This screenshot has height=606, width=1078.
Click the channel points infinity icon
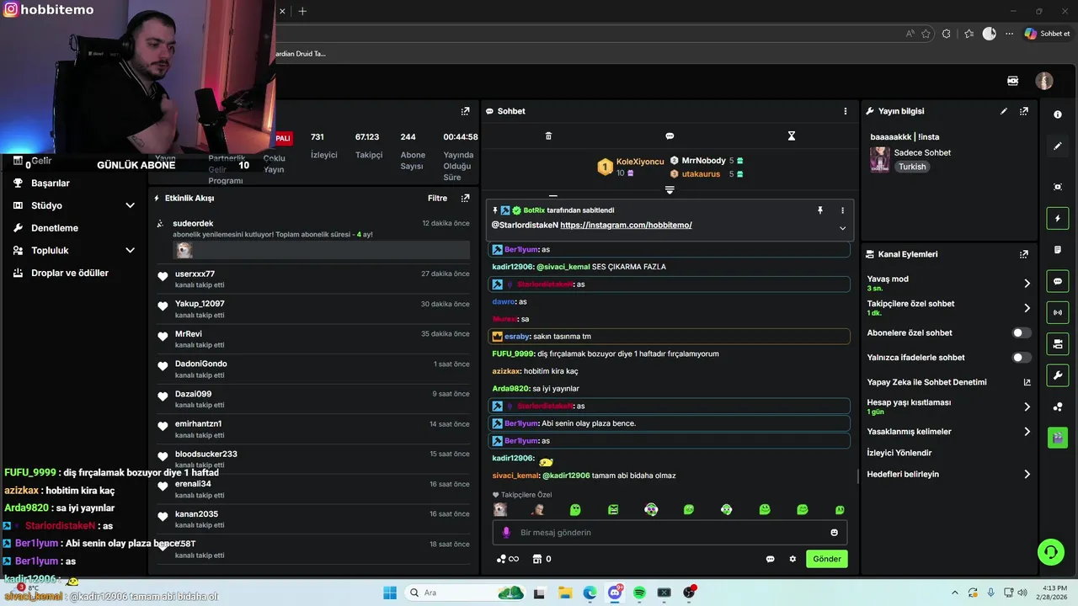508,559
